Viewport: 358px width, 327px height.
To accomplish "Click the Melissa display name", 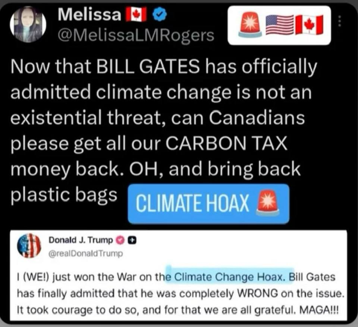I will [x=89, y=15].
